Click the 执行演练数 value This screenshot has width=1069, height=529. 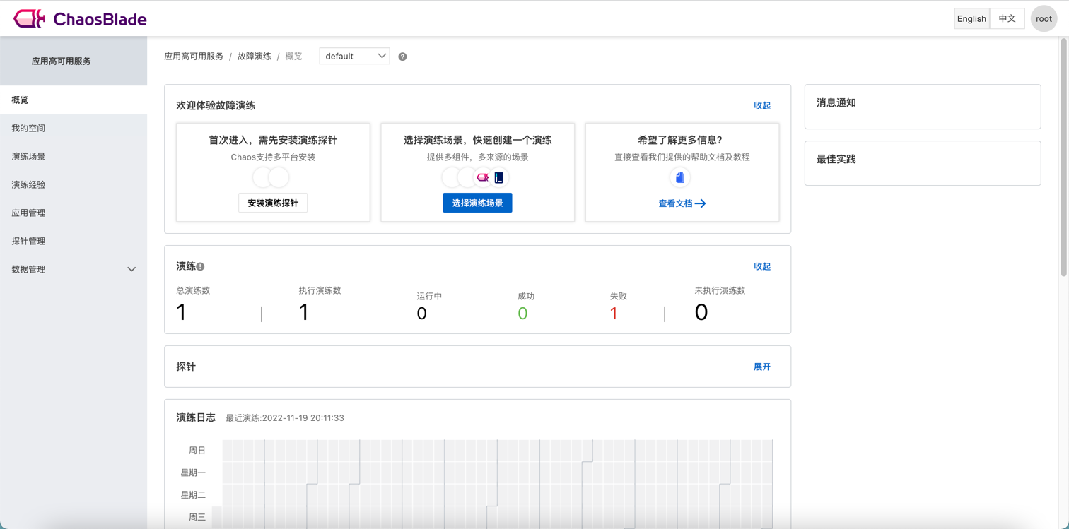point(304,312)
